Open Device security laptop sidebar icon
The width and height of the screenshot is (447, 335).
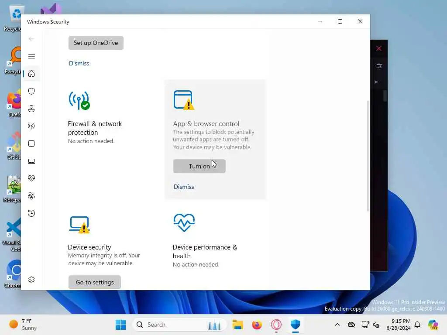pyautogui.click(x=31, y=161)
